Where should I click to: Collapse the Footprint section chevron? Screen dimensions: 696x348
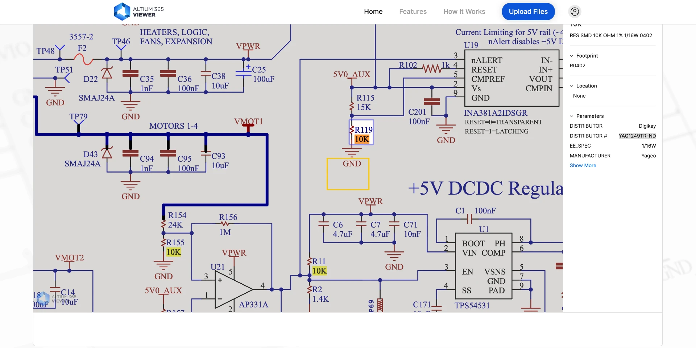tap(572, 56)
